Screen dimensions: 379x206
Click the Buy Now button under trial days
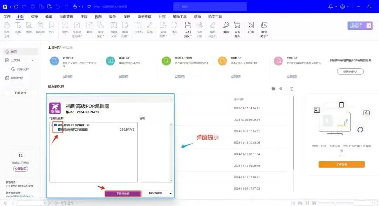click(x=21, y=169)
